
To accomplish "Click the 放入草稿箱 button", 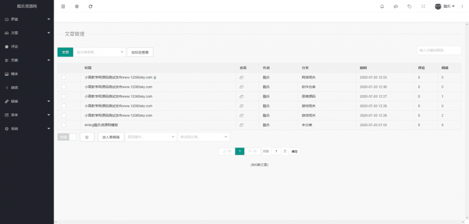I will [x=111, y=137].
